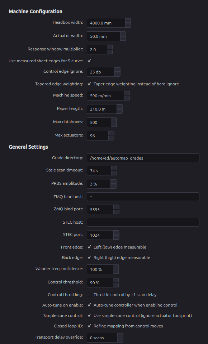Disable Auto-tune controller when enabling control
This screenshot has height=344, width=208.
(x=89, y=305)
